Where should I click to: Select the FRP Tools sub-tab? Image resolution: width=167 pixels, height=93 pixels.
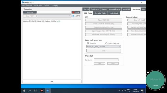pos(88,13)
